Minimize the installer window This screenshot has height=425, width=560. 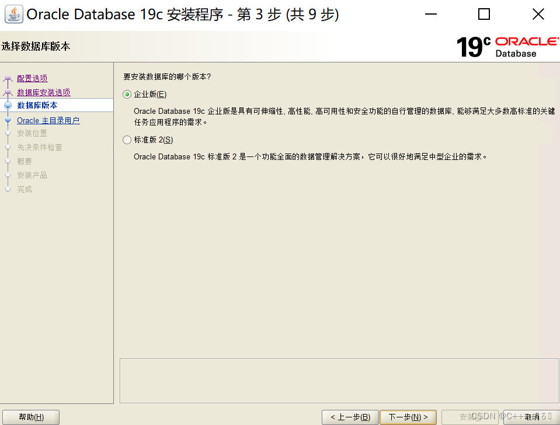[x=431, y=14]
